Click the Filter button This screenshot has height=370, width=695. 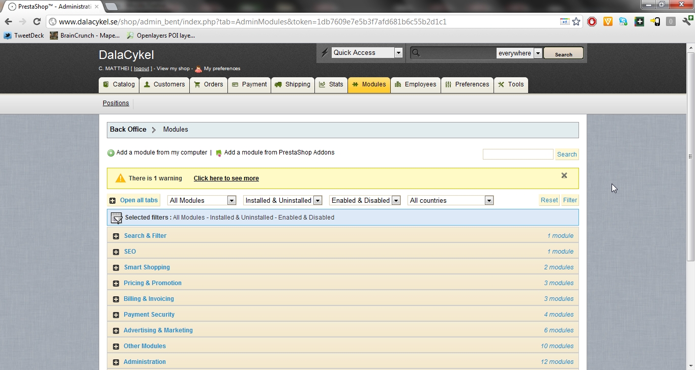pyautogui.click(x=570, y=200)
